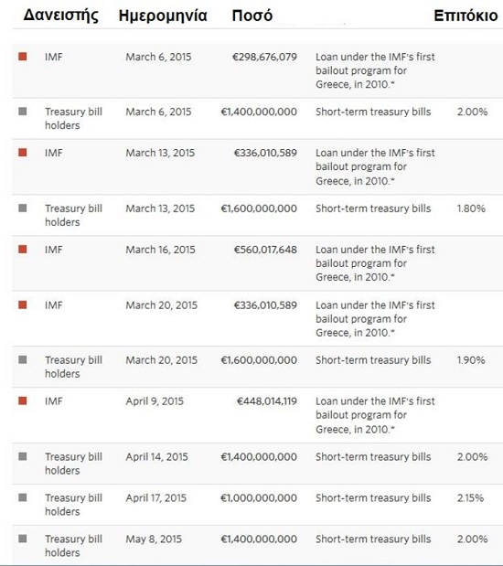
Task: Click the March 16, 2015 date
Action: click(x=160, y=250)
